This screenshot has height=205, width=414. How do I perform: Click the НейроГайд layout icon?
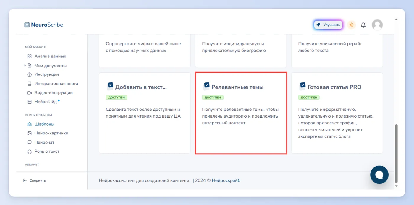click(x=29, y=102)
